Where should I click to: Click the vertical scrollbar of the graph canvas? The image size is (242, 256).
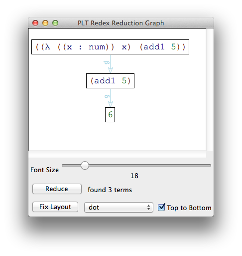tap(210, 90)
